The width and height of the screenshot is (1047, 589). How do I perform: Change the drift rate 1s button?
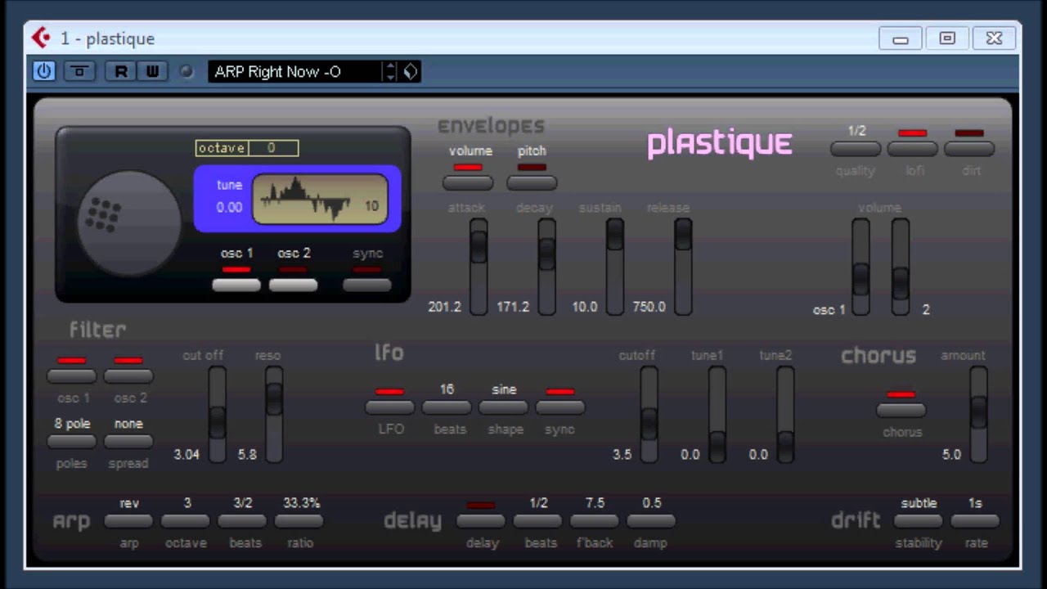pos(975,521)
